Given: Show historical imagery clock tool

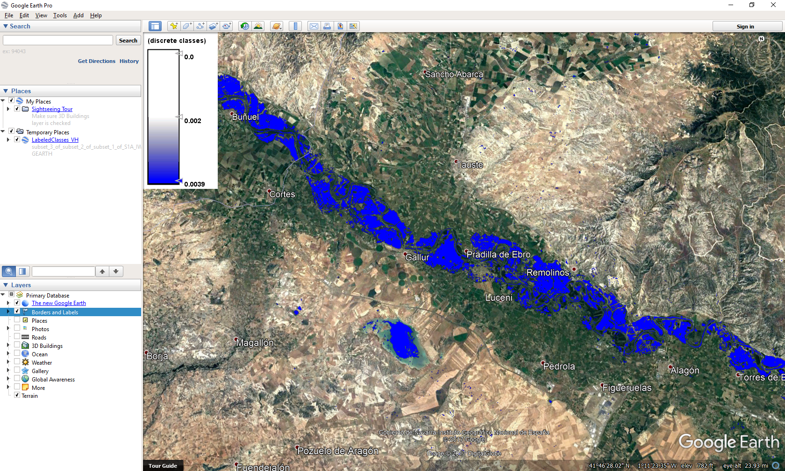Looking at the screenshot, I should pyautogui.click(x=244, y=26).
